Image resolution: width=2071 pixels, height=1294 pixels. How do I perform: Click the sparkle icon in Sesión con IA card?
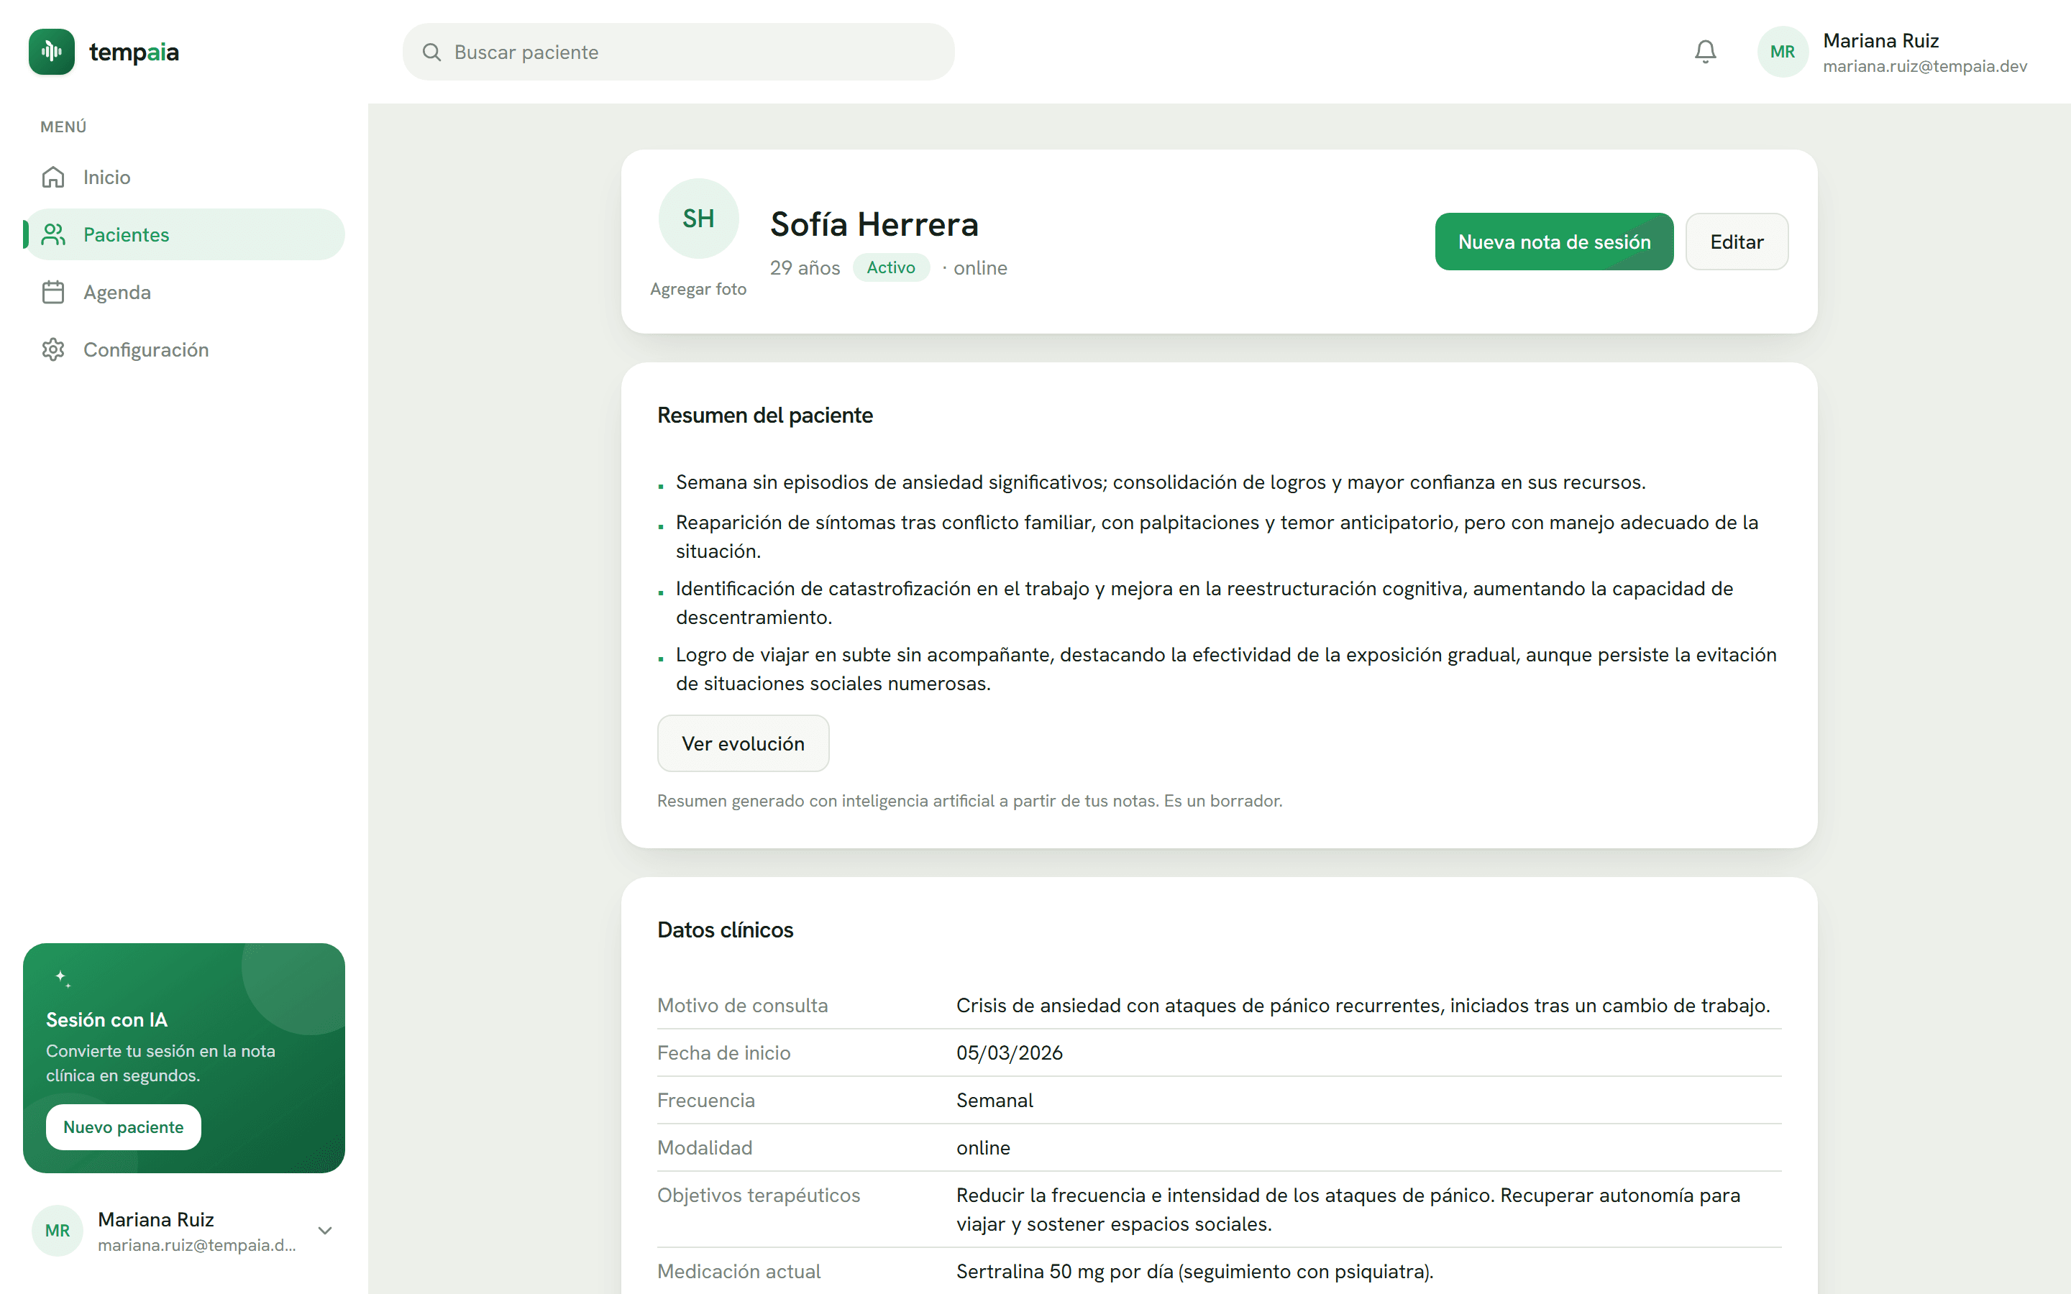(63, 978)
